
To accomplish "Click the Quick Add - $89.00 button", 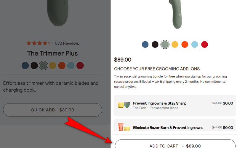I will click(x=52, y=110).
